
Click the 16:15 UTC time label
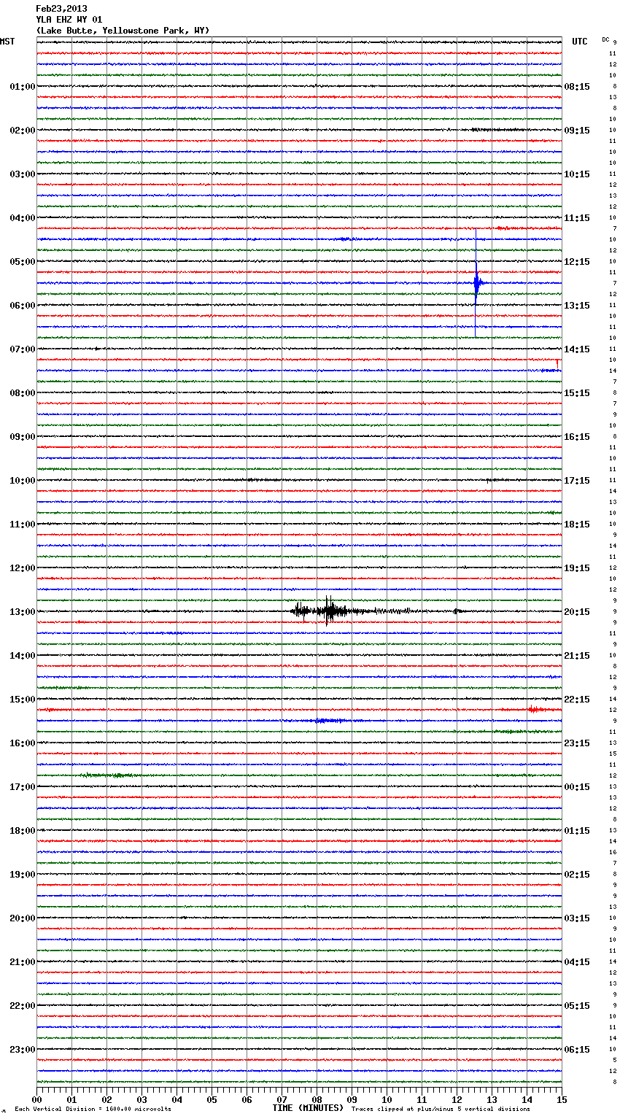[x=577, y=437]
